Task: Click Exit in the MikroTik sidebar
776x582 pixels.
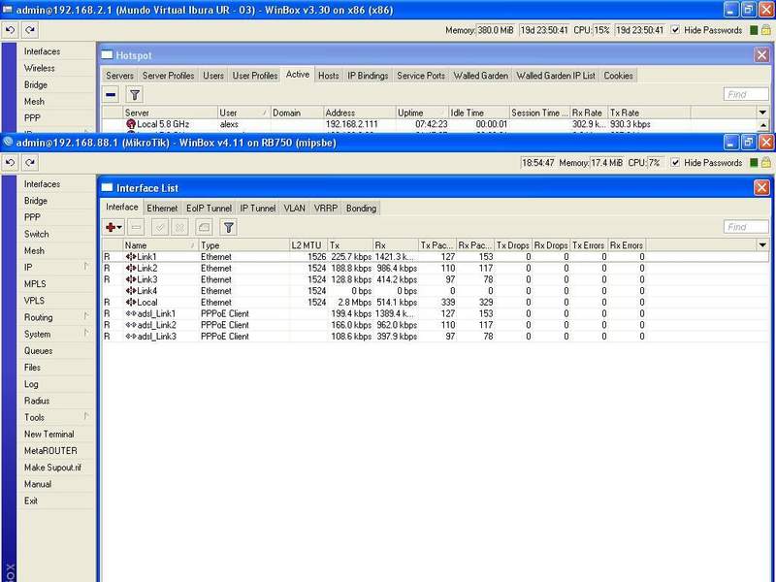Action: [x=31, y=501]
